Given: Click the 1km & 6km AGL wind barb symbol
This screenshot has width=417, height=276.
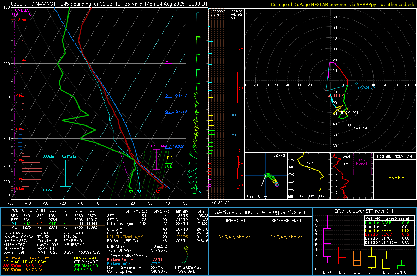Looking at the screenshot, I should coord(186,255).
